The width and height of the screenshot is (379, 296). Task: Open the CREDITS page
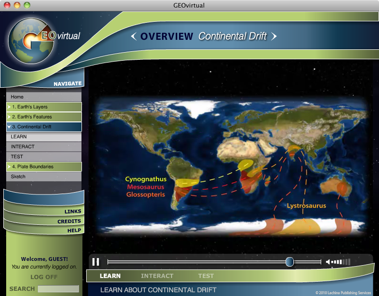tap(69, 221)
